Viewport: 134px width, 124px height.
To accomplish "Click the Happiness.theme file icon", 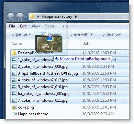I will coord(14,114).
